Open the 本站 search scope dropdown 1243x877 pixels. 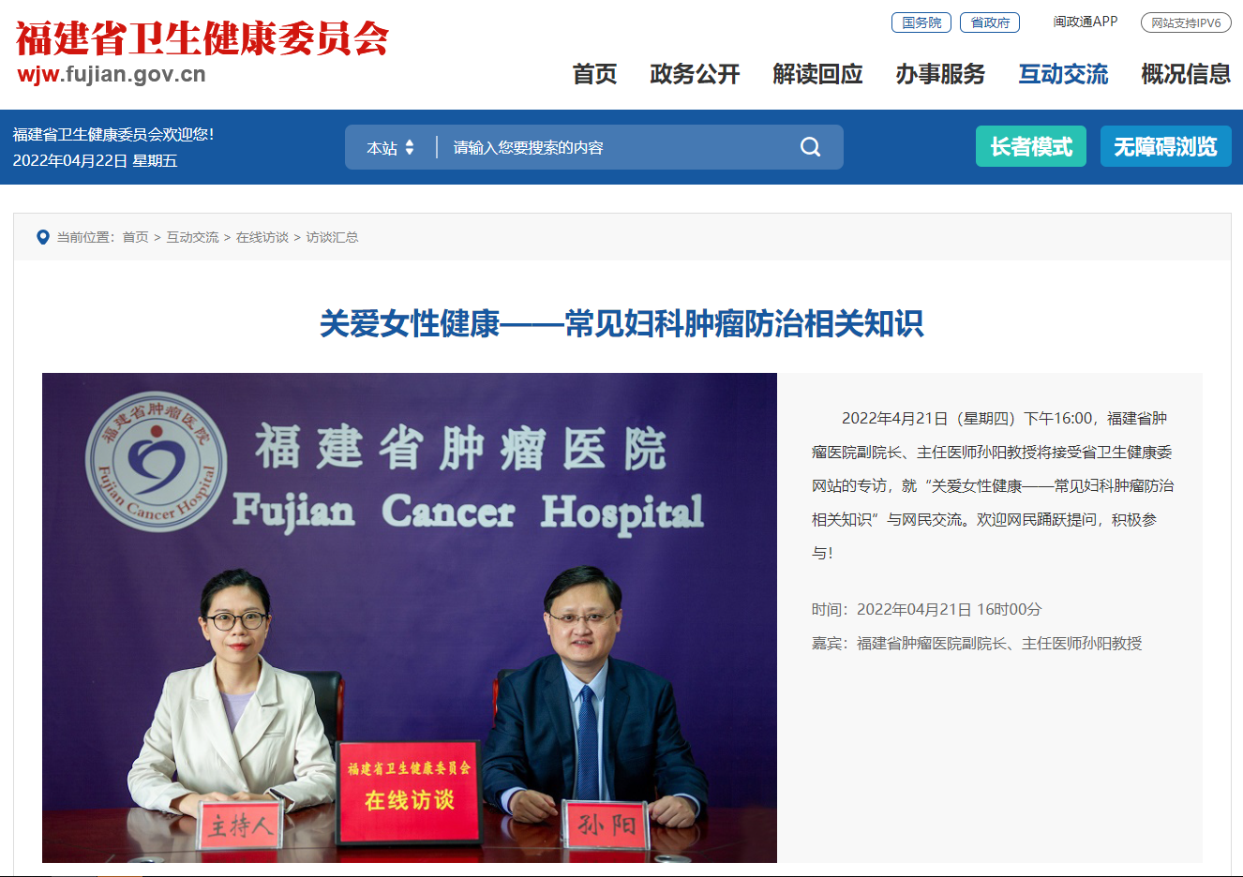click(x=391, y=148)
